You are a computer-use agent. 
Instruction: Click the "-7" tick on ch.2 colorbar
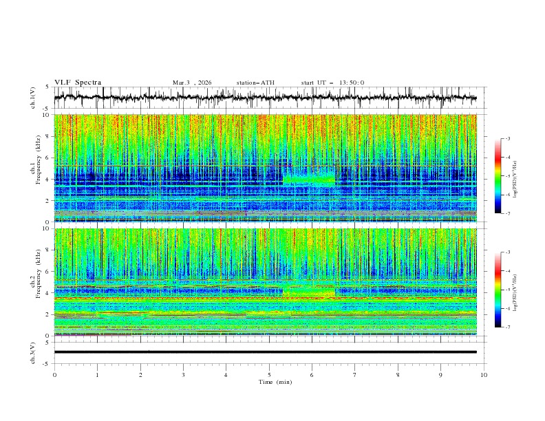508,327
